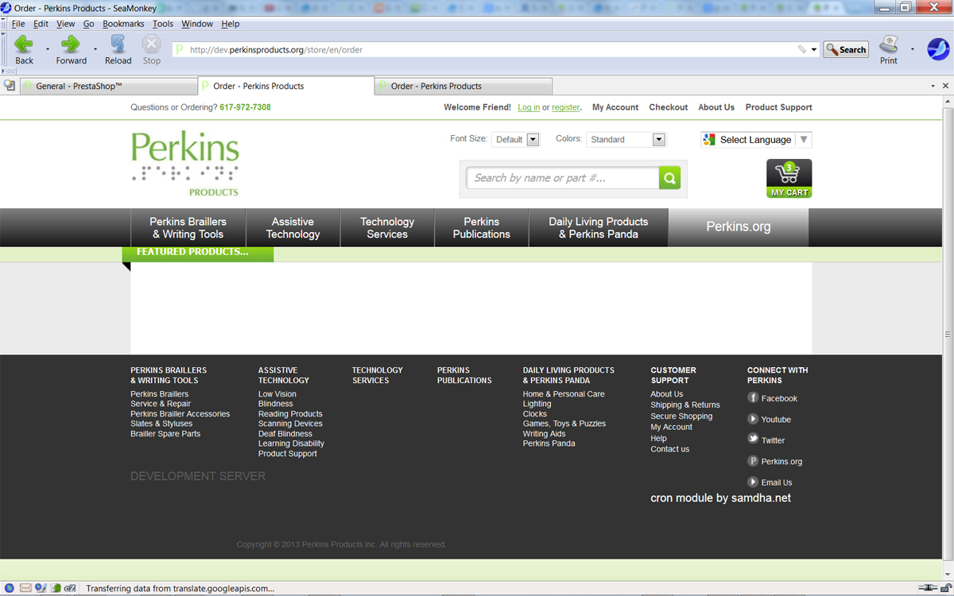The image size is (954, 596).
Task: Open Perkins Publications nav item
Action: tap(482, 228)
